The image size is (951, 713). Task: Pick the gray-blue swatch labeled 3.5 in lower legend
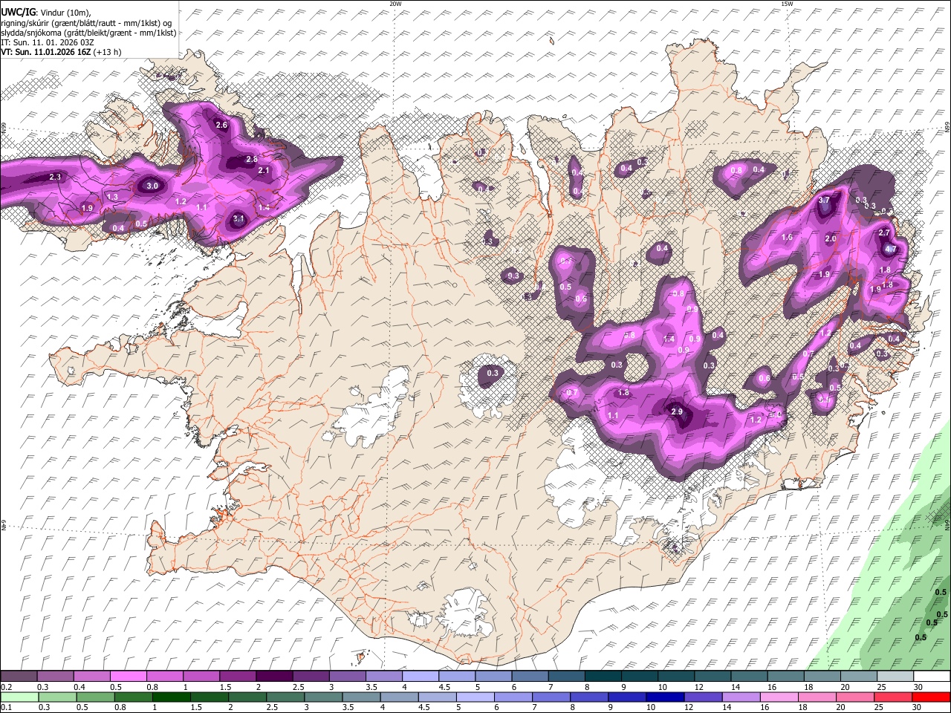click(x=361, y=697)
